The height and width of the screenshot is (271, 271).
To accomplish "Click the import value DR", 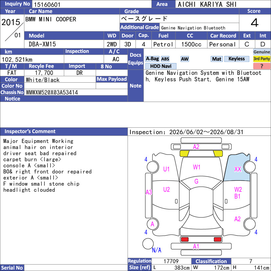I will [80, 73].
